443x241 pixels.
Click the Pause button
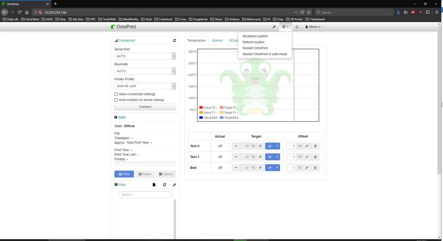pyautogui.click(x=145, y=174)
